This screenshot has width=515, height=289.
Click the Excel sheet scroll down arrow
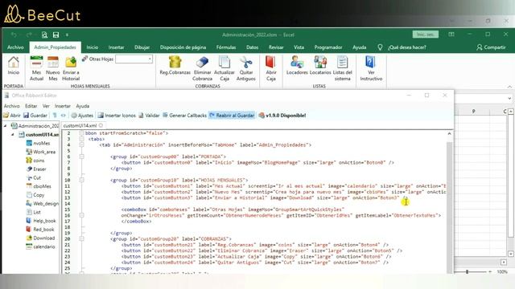(x=511, y=254)
